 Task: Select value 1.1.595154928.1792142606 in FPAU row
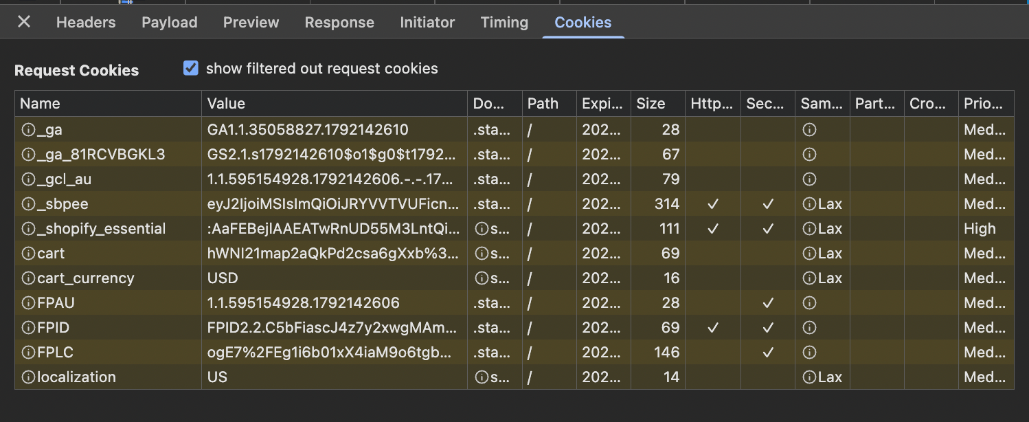(303, 302)
